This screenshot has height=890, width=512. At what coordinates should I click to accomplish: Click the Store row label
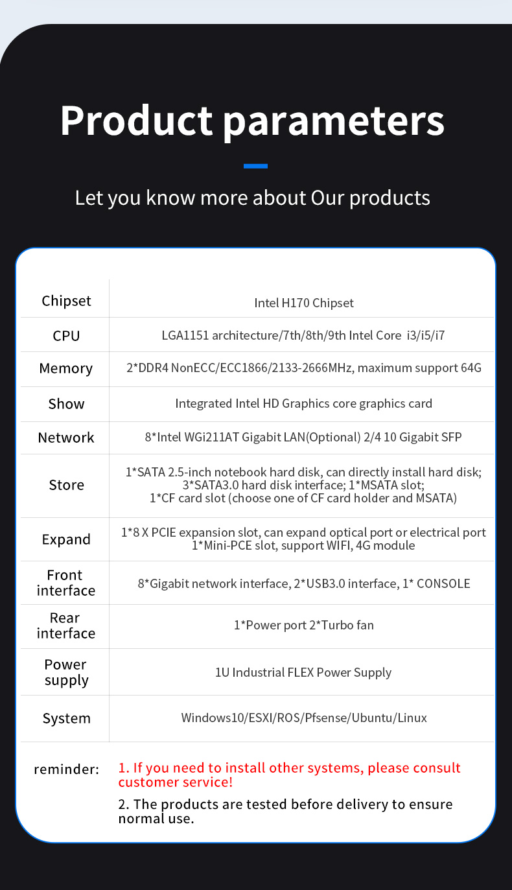pos(66,485)
